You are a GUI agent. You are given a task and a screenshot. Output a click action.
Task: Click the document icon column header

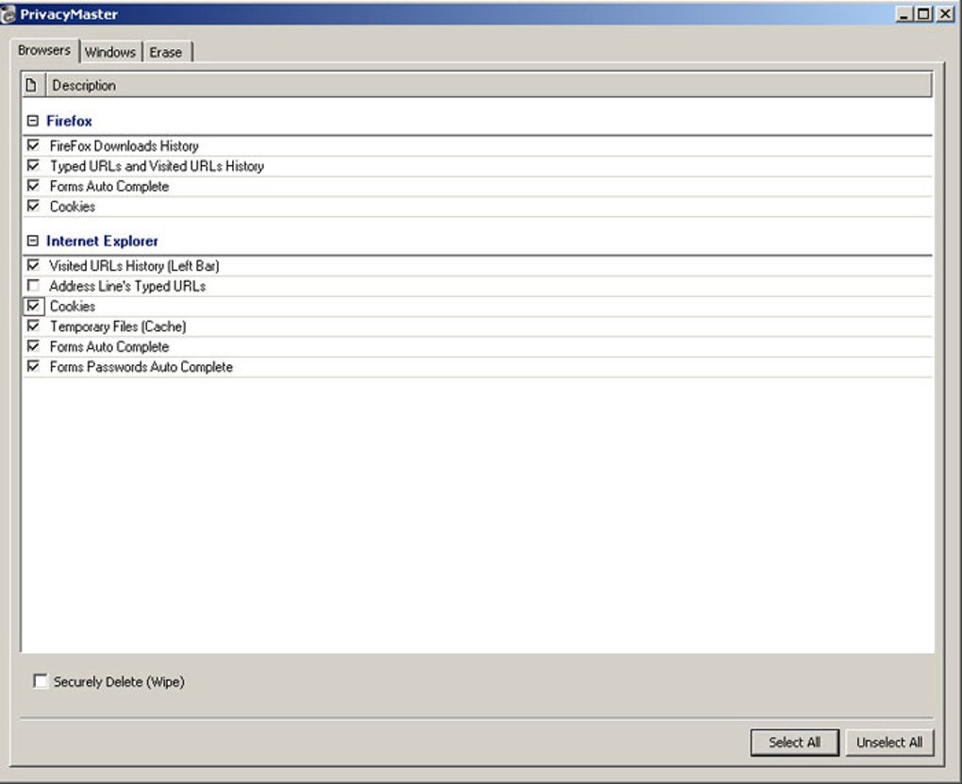31,85
